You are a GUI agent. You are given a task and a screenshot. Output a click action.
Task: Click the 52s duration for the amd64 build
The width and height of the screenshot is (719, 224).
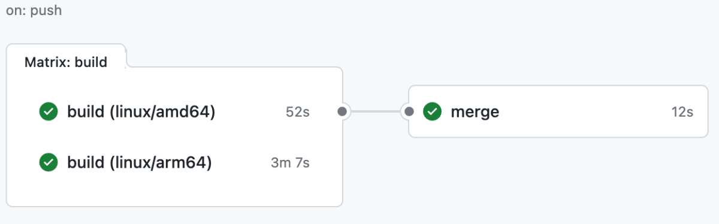[x=298, y=112]
